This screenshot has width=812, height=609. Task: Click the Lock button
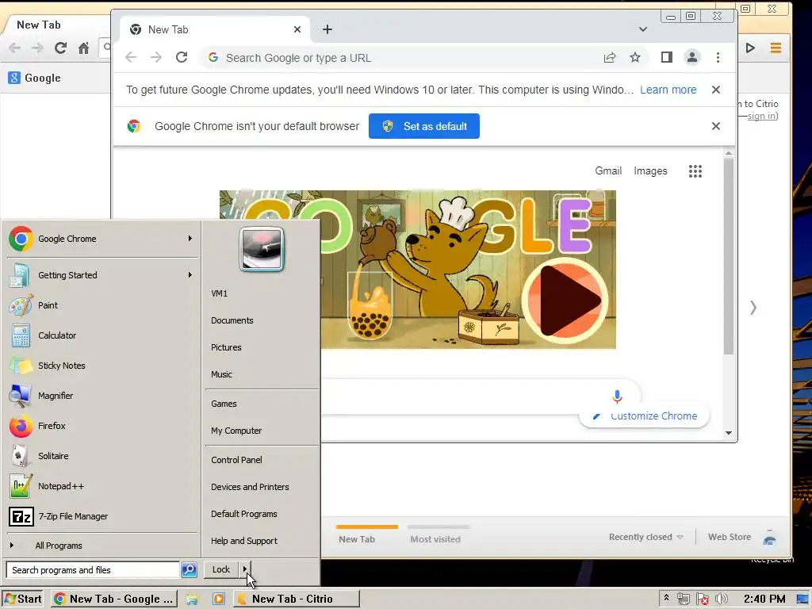(x=221, y=569)
